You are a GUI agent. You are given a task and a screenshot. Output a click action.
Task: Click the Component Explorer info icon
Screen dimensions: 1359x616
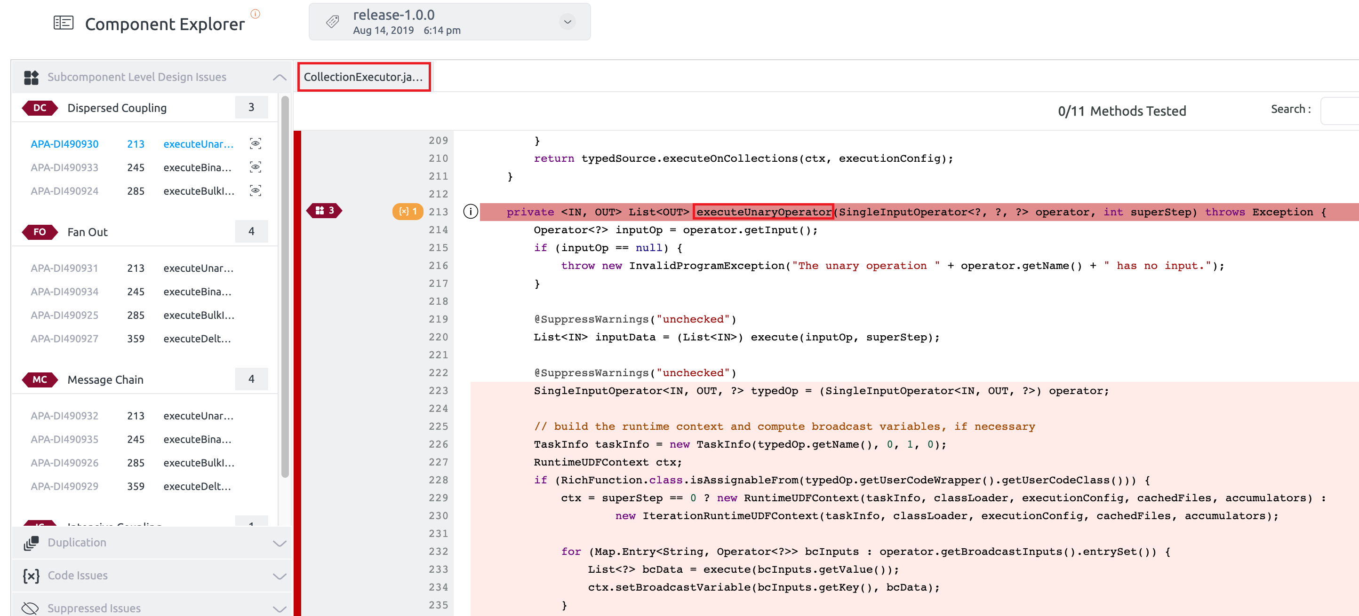[x=256, y=14]
